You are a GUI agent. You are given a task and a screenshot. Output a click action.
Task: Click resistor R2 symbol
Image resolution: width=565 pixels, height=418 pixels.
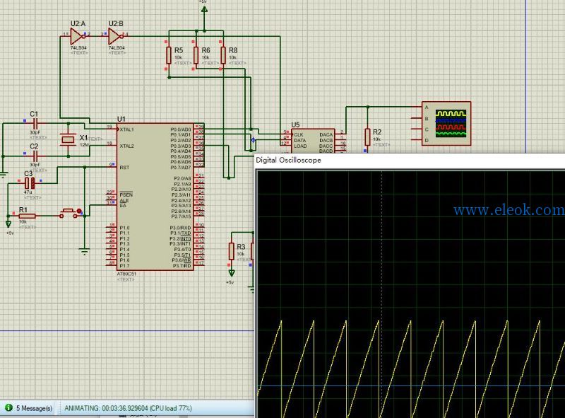[367, 137]
